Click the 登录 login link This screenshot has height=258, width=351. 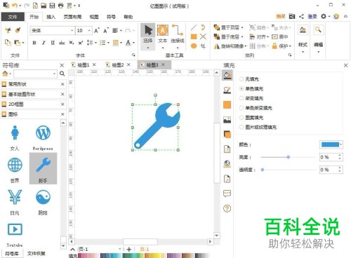pos(312,16)
